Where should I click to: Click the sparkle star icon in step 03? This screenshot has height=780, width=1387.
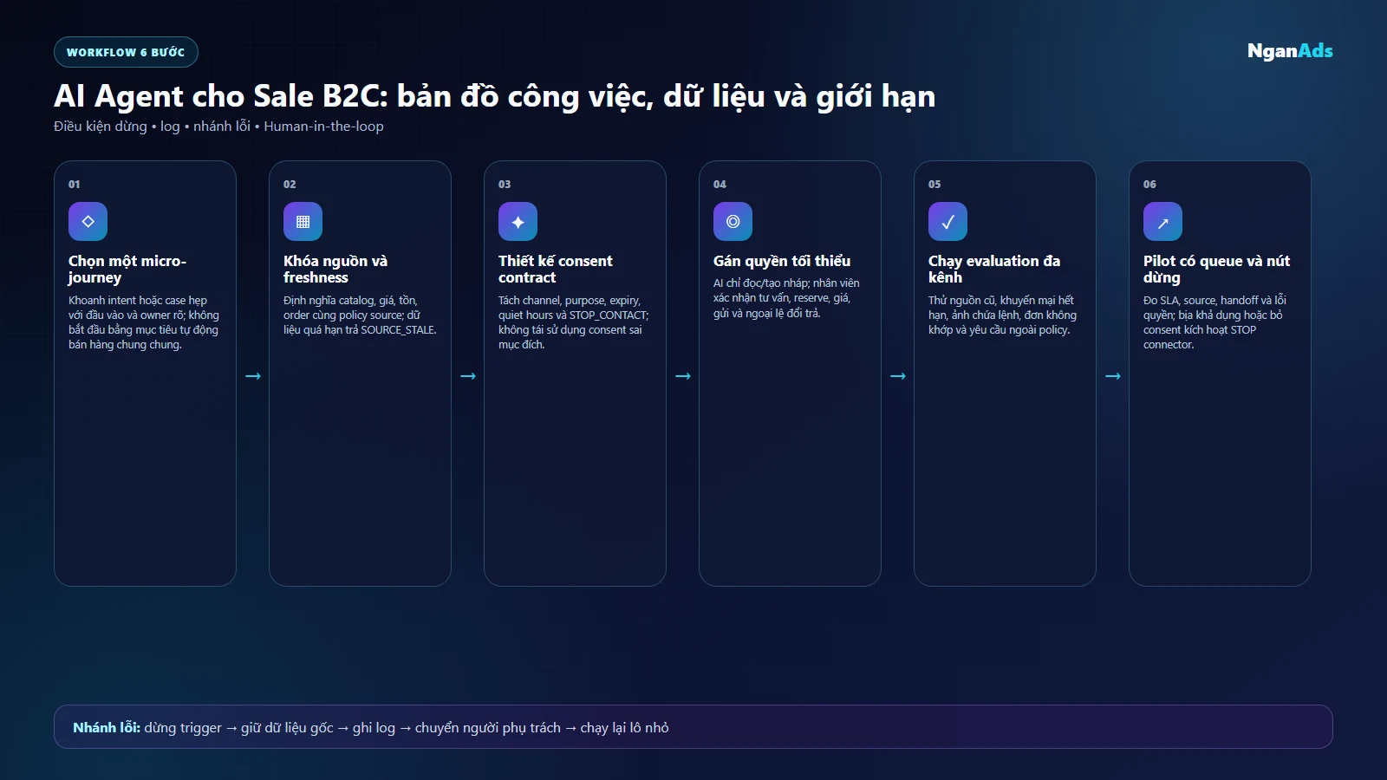518,222
